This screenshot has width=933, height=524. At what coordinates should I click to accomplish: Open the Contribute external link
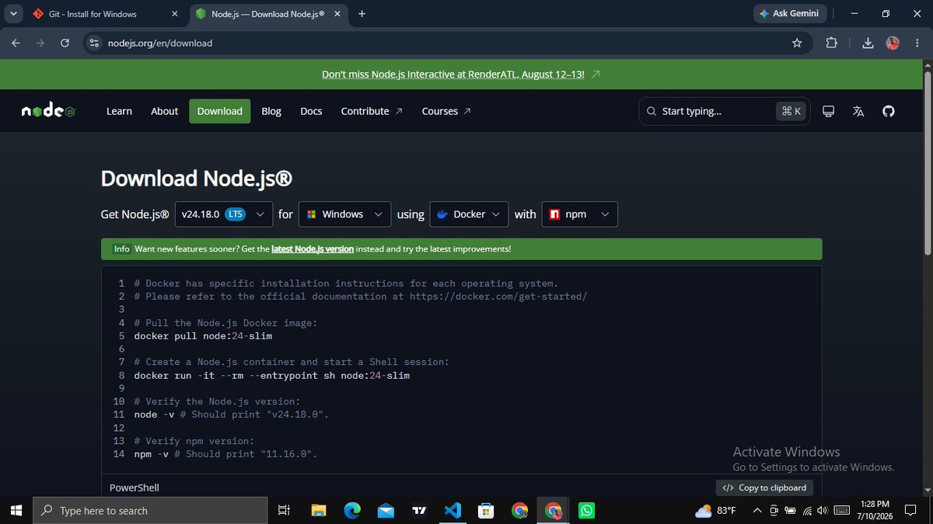(372, 111)
